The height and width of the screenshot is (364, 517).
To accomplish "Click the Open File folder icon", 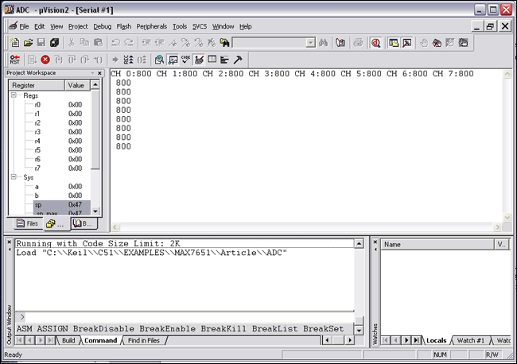I will tap(29, 42).
